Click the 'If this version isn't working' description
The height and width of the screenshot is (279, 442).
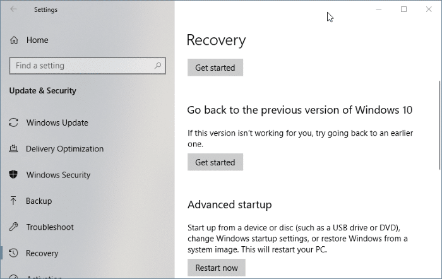pos(300,138)
